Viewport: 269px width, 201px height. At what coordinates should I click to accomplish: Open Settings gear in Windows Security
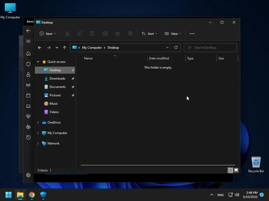(x=28, y=175)
